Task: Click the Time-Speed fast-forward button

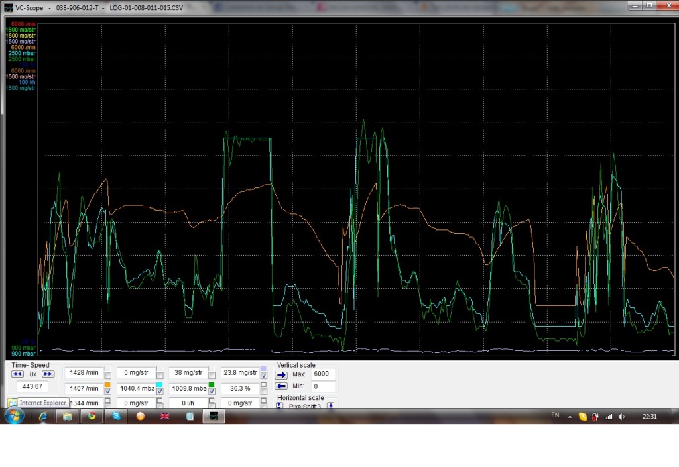Action: click(48, 374)
